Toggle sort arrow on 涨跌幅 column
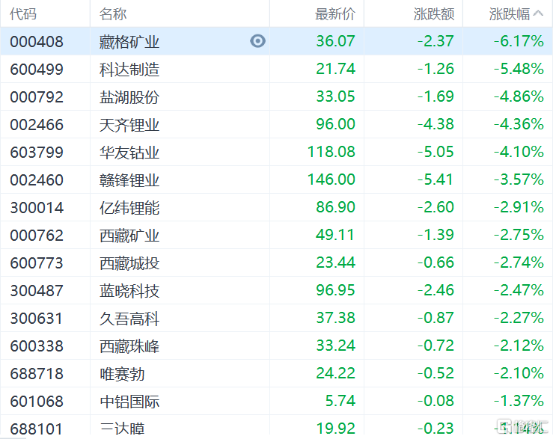The width and height of the screenshot is (553, 439). point(538,13)
